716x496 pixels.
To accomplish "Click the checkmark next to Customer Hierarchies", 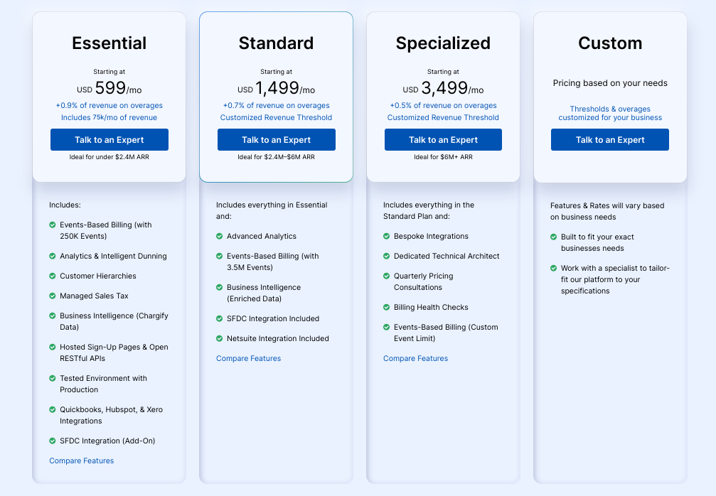I will (x=53, y=276).
